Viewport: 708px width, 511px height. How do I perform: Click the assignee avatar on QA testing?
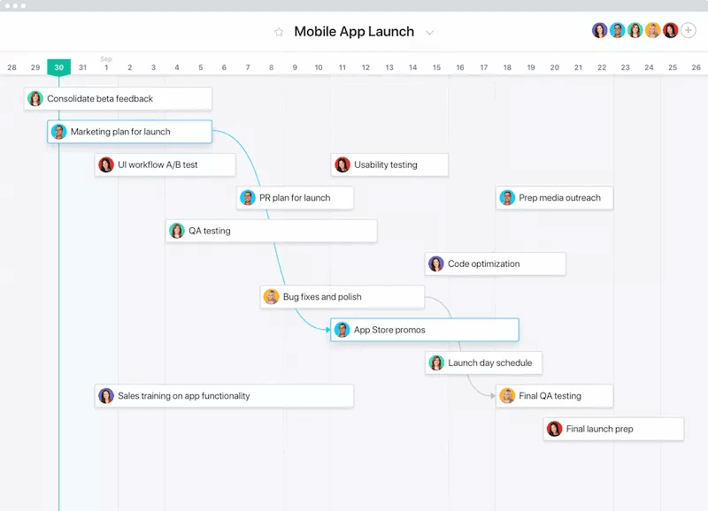coord(176,231)
